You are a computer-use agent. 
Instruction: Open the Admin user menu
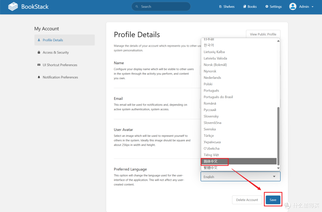click(x=301, y=7)
